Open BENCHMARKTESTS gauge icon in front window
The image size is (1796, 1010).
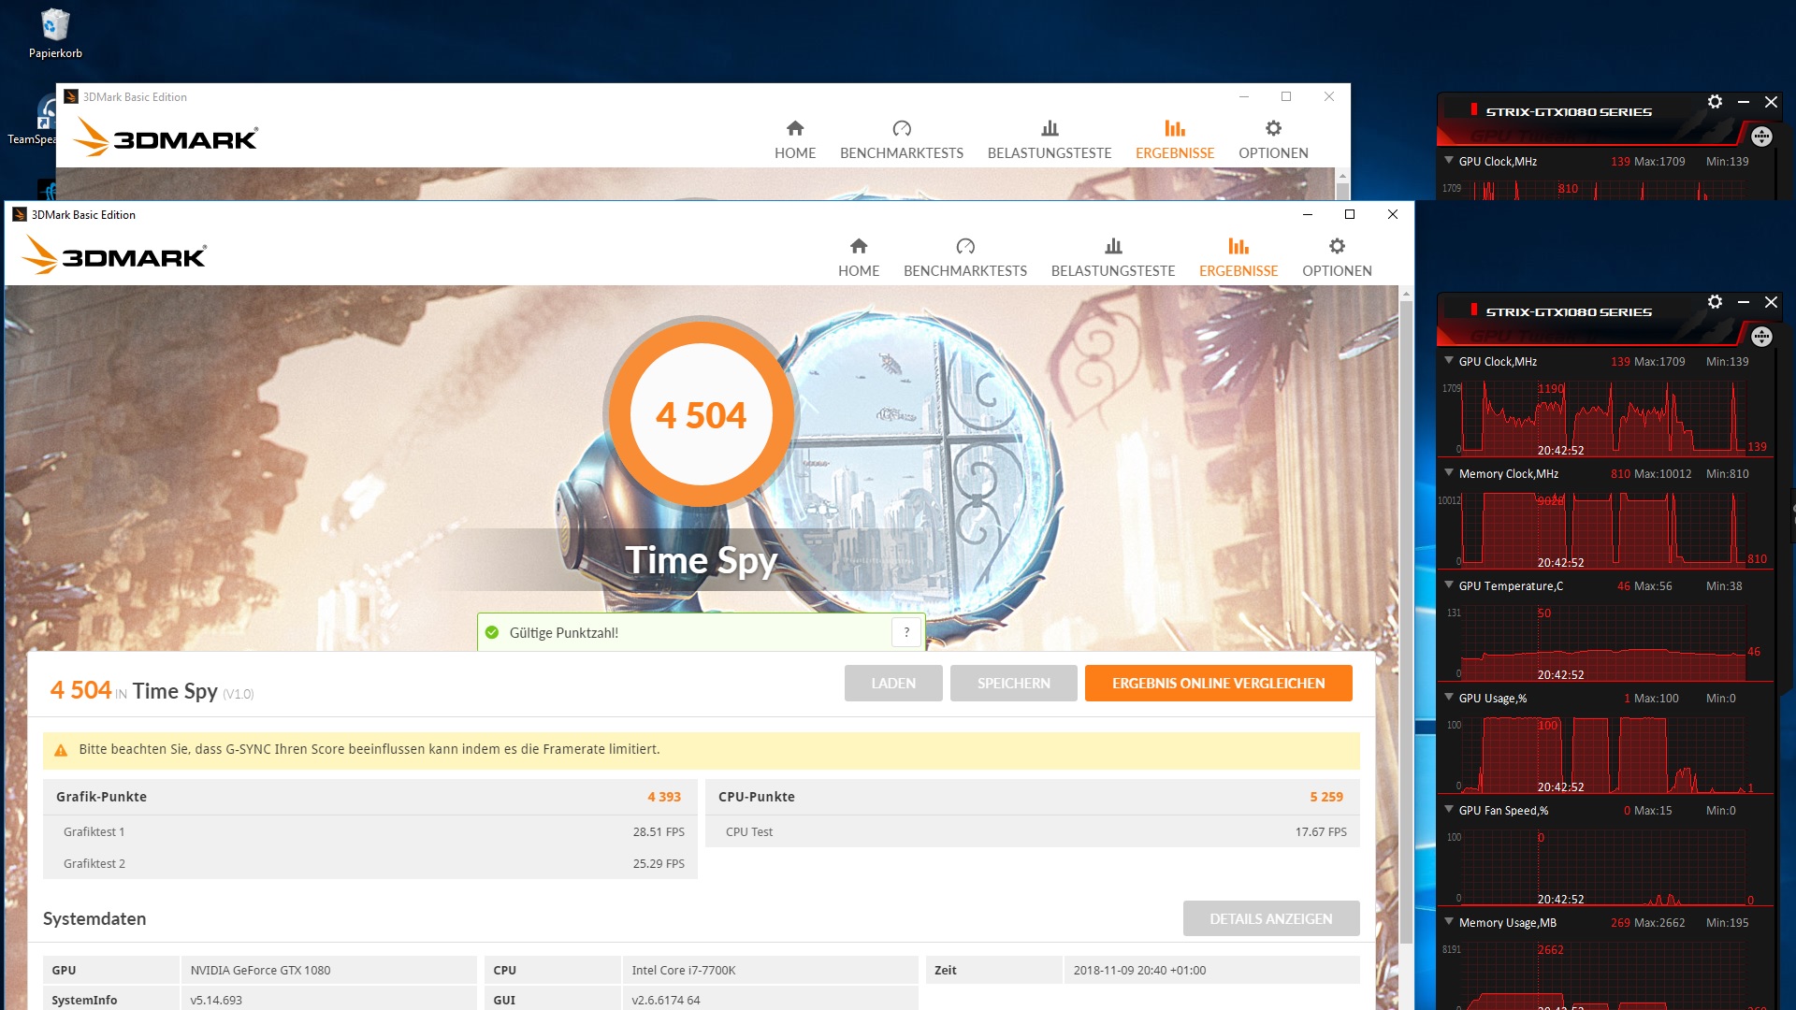point(965,246)
